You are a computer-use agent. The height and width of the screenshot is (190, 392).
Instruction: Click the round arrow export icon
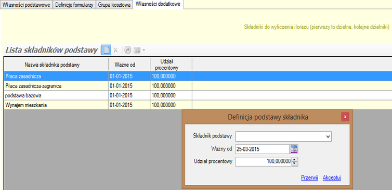coord(128,50)
